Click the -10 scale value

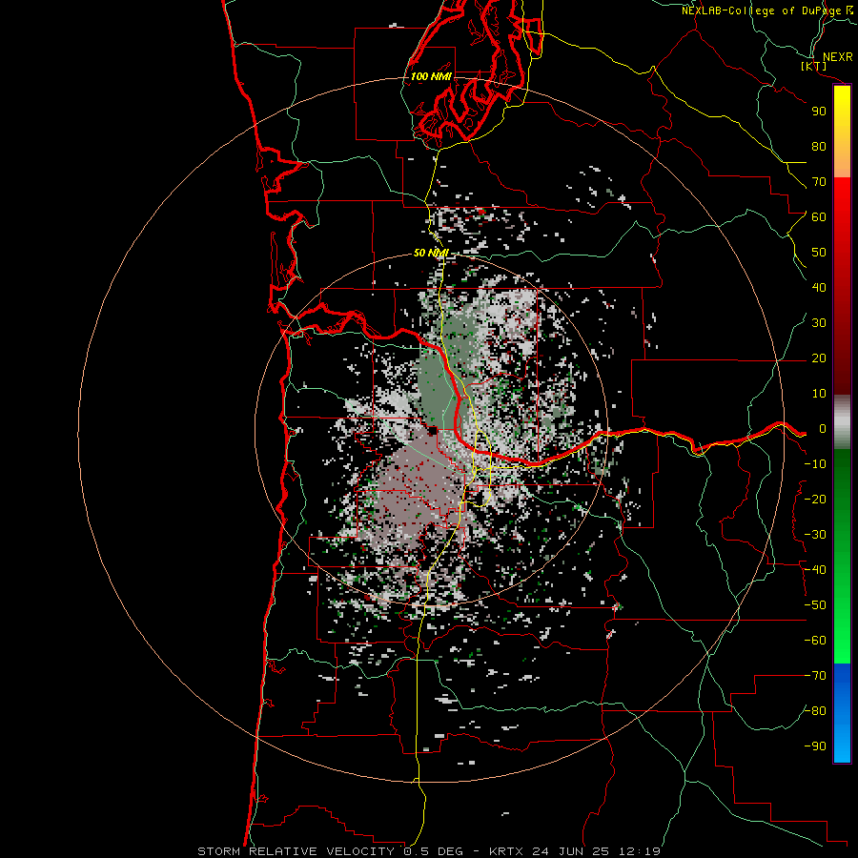click(815, 464)
